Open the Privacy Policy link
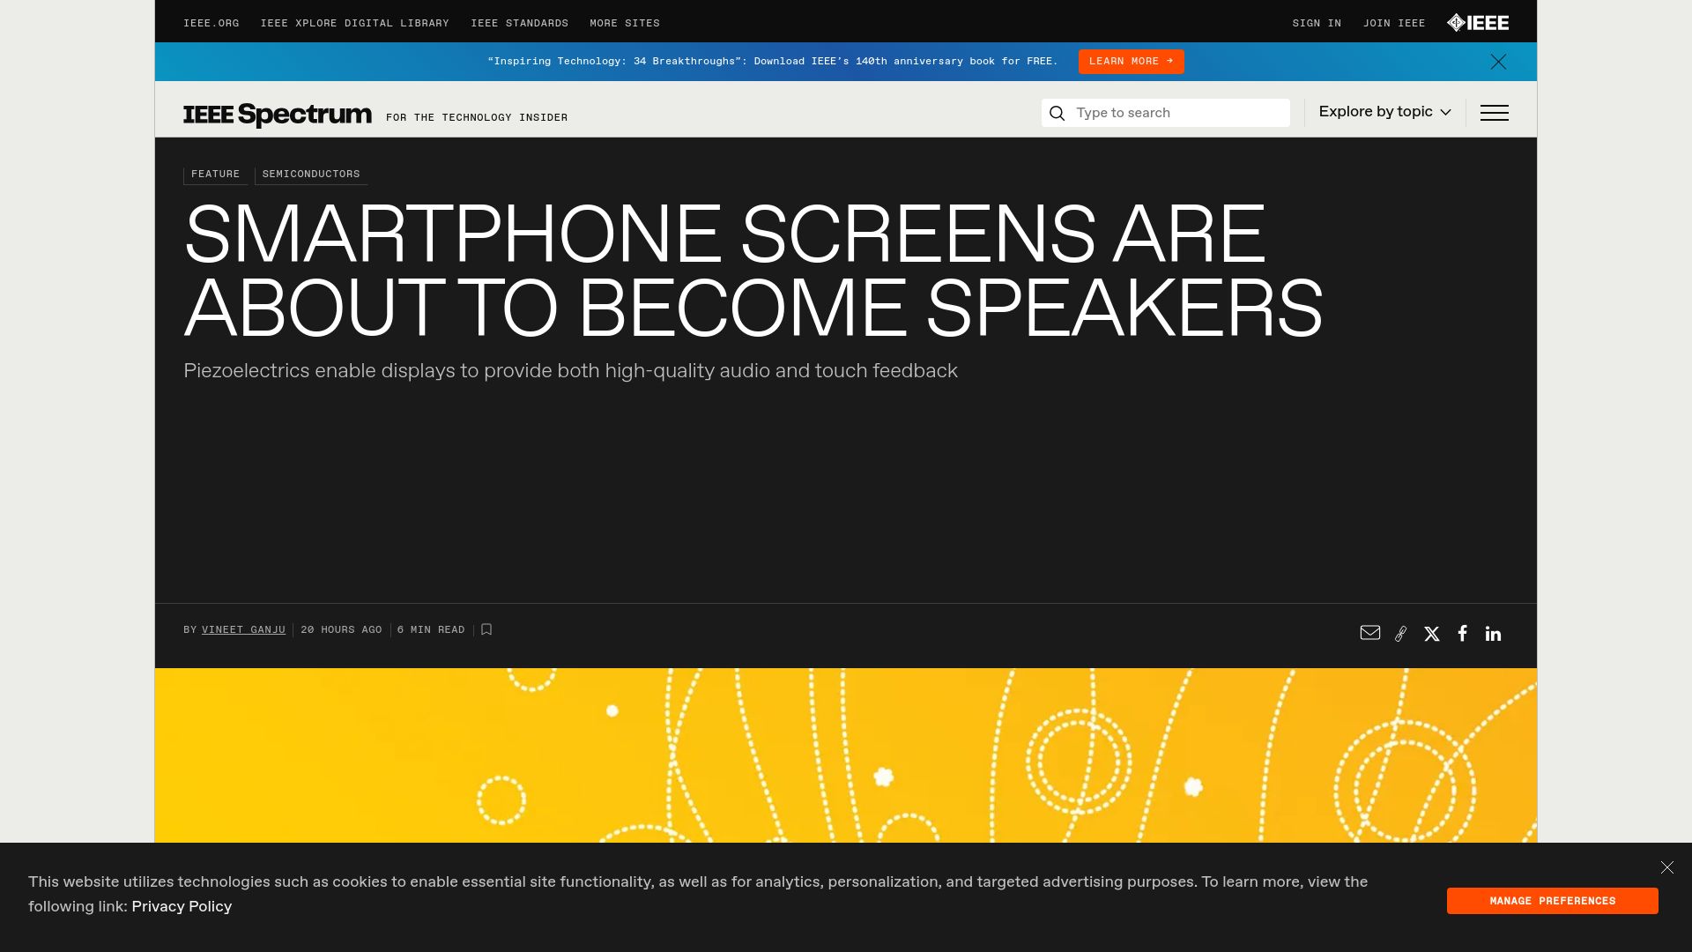Viewport: 1692px width, 952px height. coord(182,906)
